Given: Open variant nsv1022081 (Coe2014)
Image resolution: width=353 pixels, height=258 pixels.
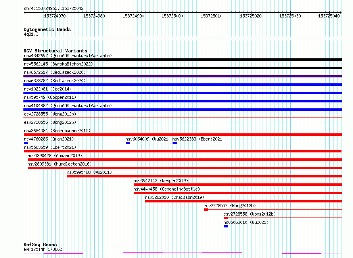Looking at the screenshot, I should click(48, 89).
